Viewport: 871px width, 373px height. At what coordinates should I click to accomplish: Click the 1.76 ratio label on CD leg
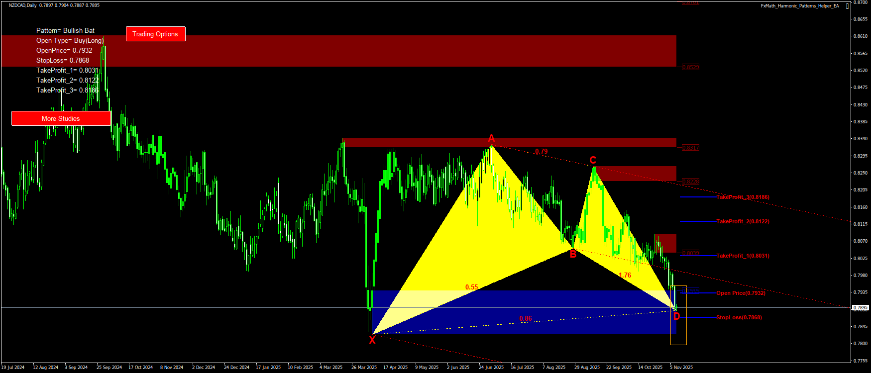[x=625, y=275]
